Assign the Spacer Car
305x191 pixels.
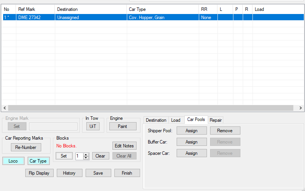click(x=191, y=153)
